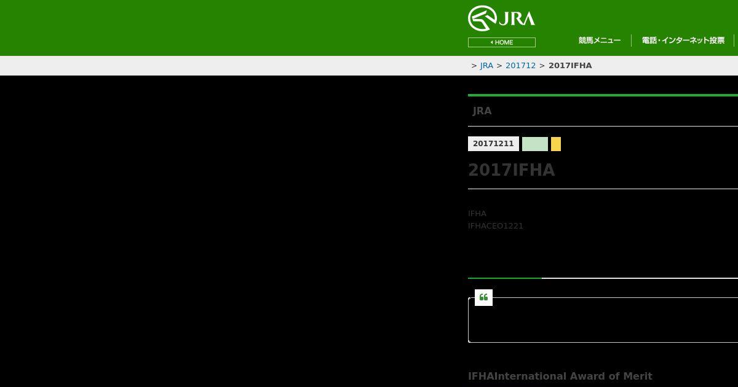Follow the JRA breadcrumb link
Image resolution: width=738 pixels, height=387 pixels.
click(x=486, y=66)
